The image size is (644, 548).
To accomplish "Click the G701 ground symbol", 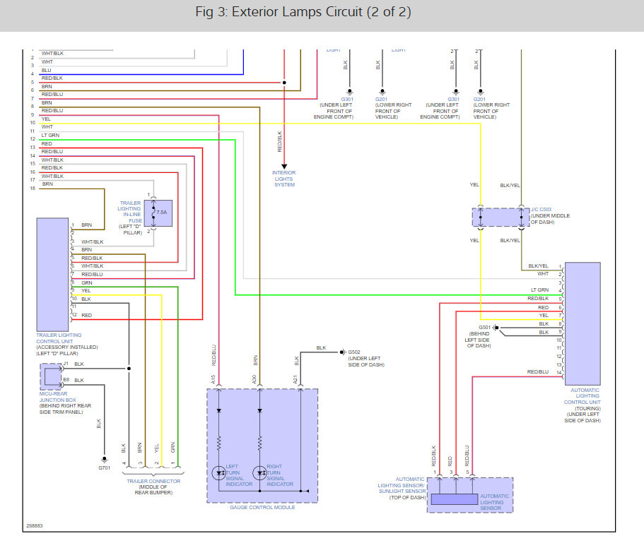I will [105, 460].
